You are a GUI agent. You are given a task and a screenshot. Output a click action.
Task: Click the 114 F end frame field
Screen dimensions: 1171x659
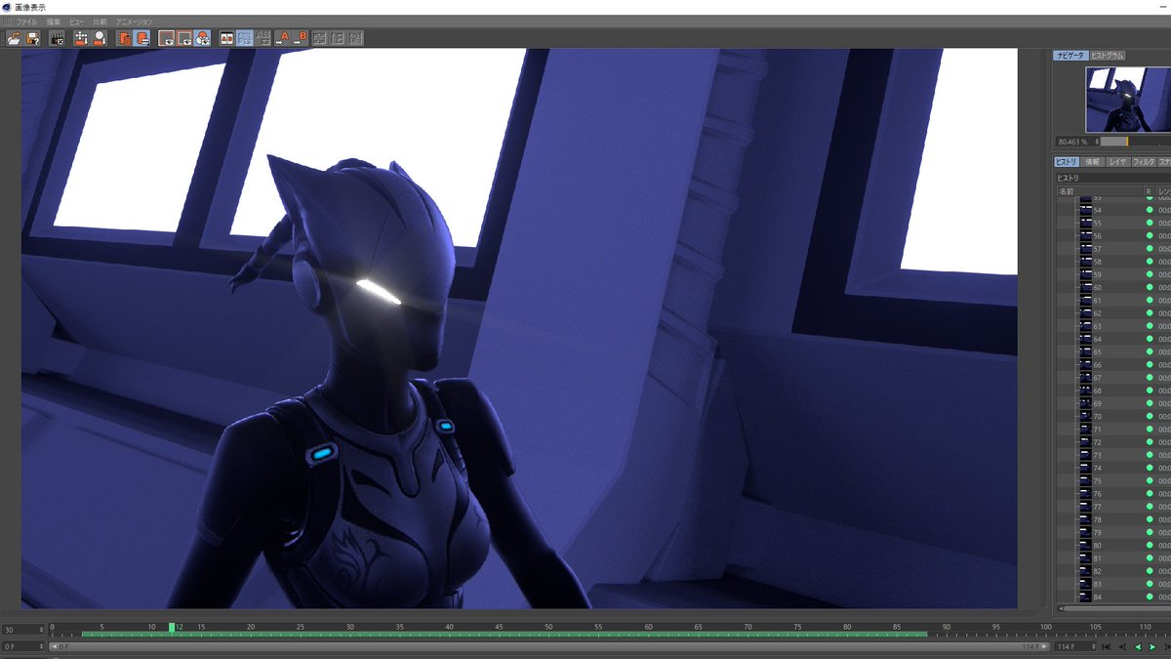(1072, 646)
